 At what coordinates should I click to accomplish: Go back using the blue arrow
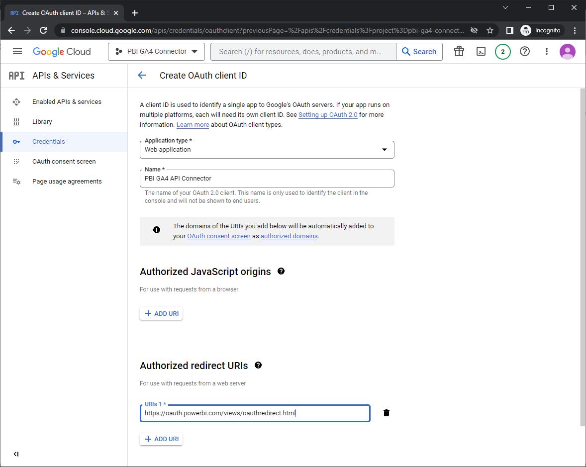142,75
